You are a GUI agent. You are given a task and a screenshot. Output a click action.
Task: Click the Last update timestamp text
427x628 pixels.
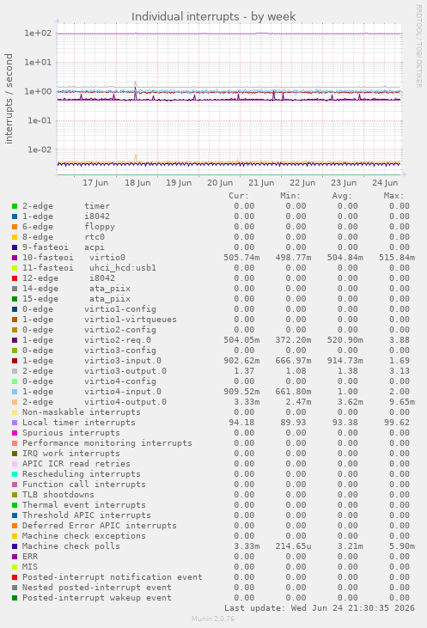click(320, 608)
